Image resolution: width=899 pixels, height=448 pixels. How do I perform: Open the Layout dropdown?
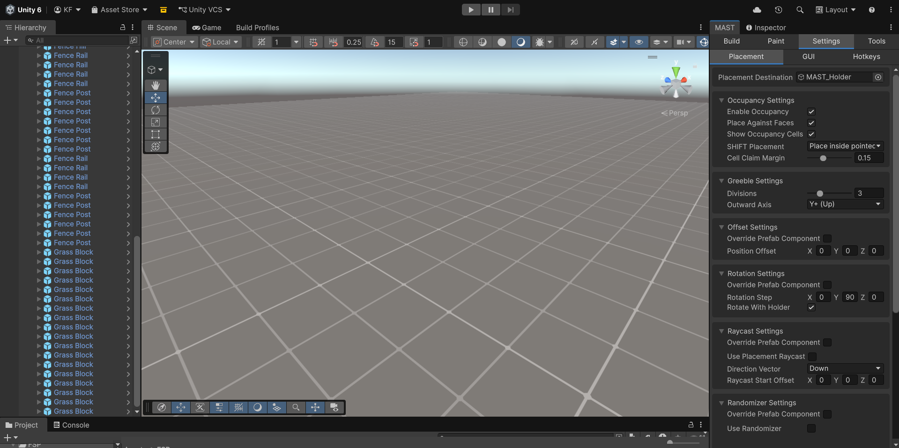[836, 10]
